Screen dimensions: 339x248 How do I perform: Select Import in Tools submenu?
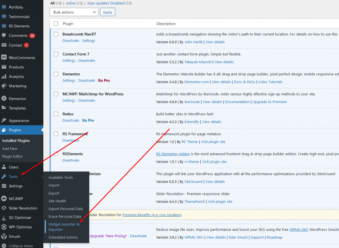54,185
